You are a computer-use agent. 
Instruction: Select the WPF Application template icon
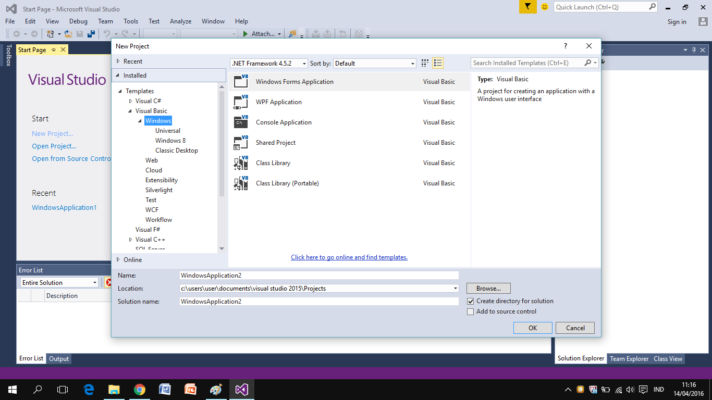point(240,102)
